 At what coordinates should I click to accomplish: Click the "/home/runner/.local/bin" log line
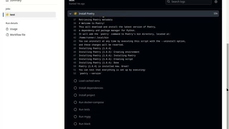click(x=94, y=38)
